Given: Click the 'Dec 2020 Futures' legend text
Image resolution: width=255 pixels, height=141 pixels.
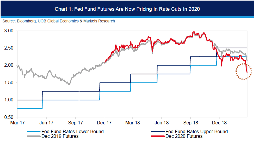Looking at the screenshot, I should pos(184,136).
